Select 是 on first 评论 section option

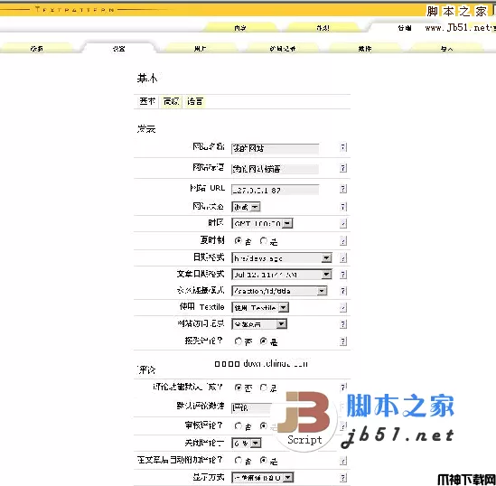(x=264, y=388)
